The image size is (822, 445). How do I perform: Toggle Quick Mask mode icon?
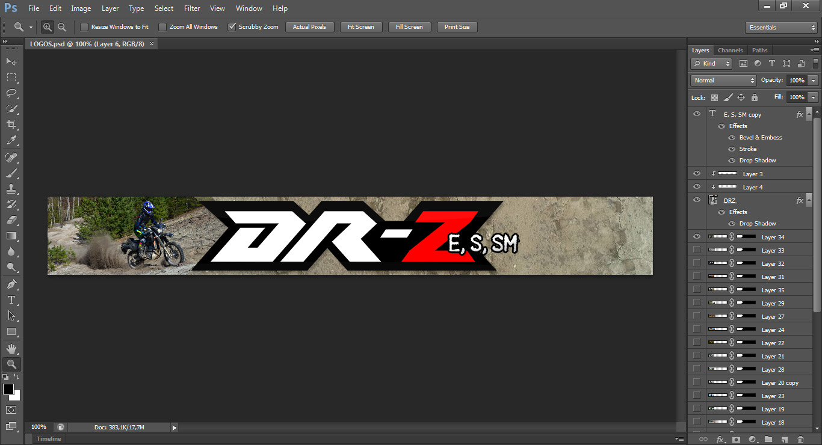tap(11, 410)
